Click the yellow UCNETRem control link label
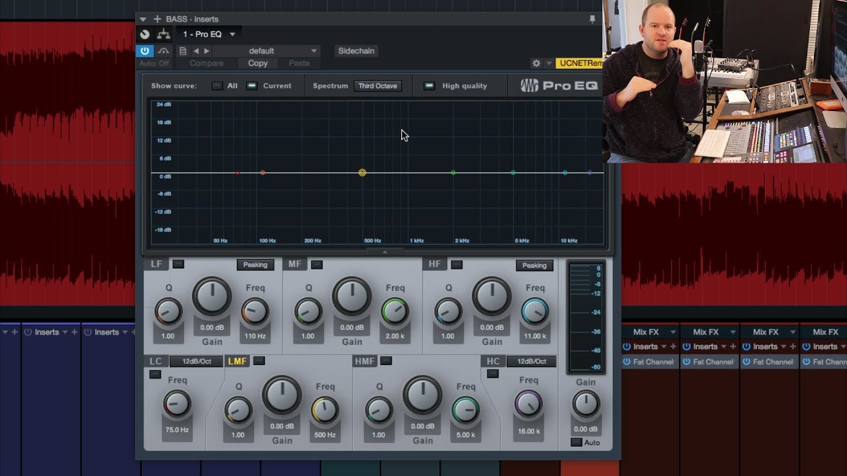Screen dimensions: 847x476 (580, 63)
